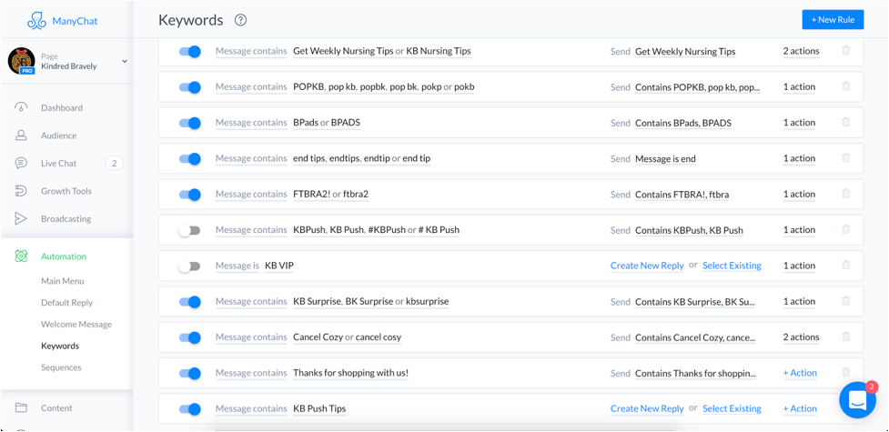Open the Audience person icon
The height and width of the screenshot is (432, 889).
pos(21,136)
